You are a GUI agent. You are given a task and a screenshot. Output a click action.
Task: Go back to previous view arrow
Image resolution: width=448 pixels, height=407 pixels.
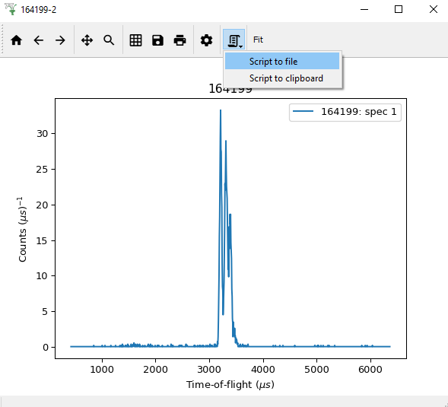coord(39,40)
